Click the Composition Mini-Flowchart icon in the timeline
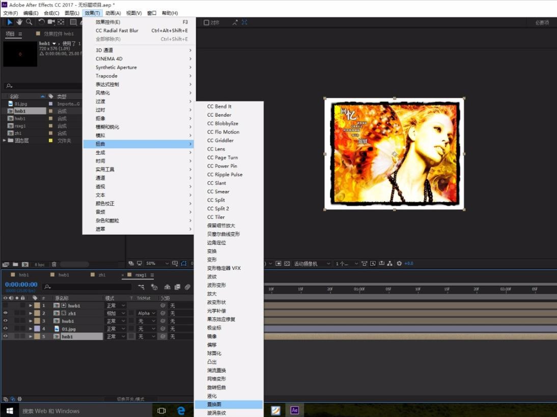 [141, 287]
